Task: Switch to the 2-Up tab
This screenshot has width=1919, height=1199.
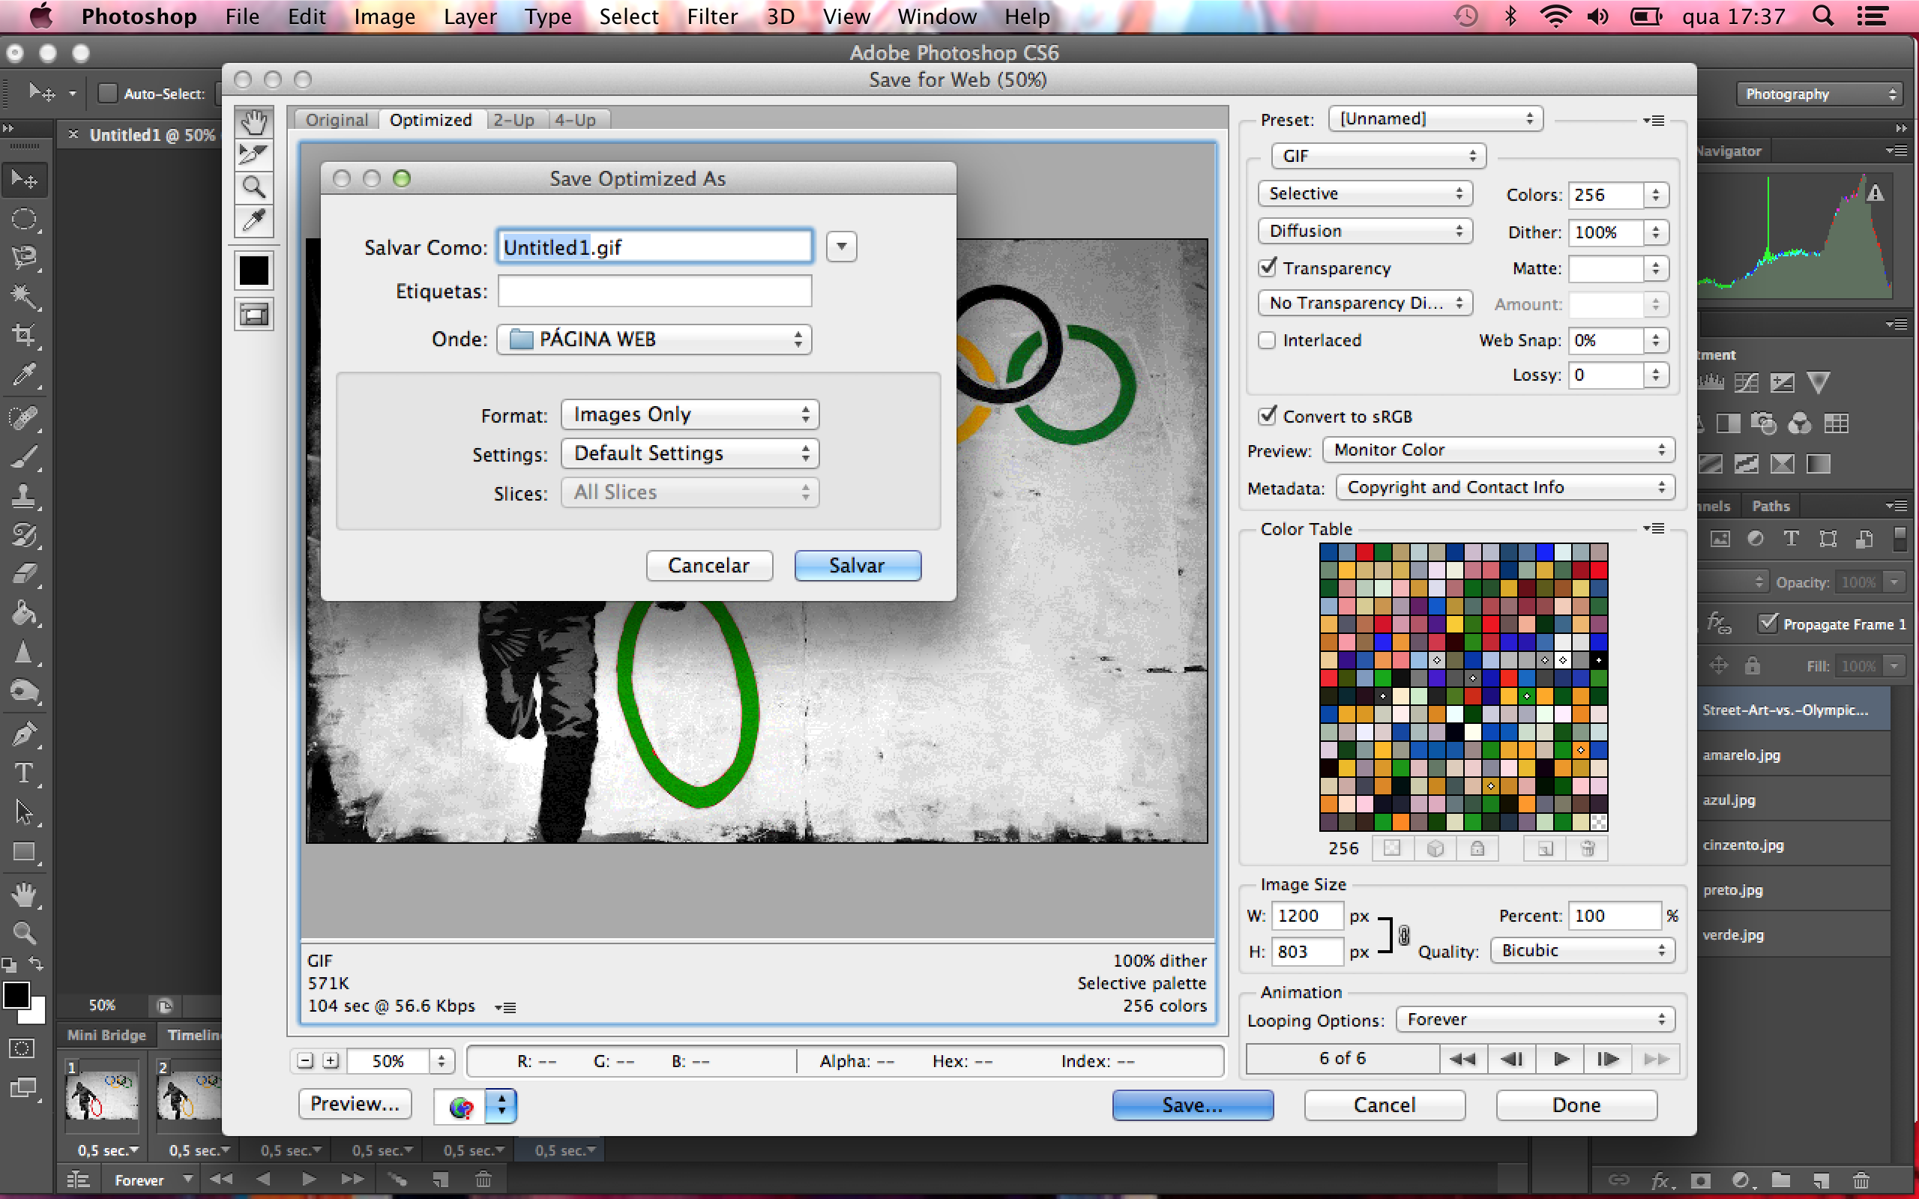Action: [513, 120]
